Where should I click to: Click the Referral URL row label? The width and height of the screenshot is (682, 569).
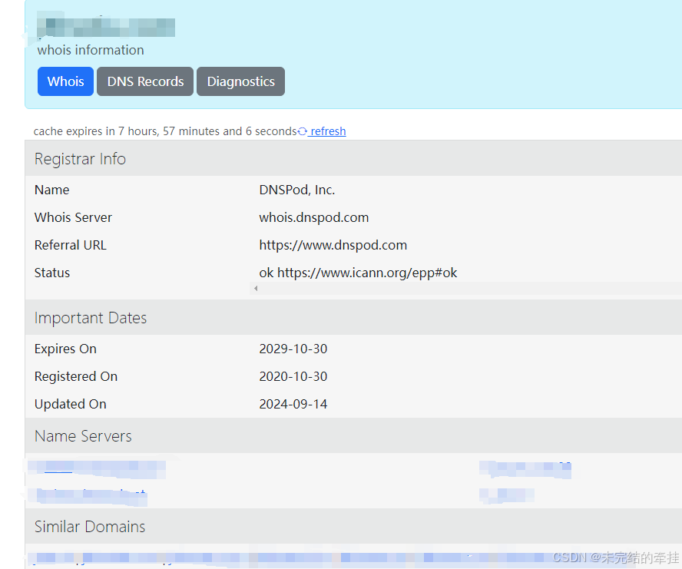(71, 245)
